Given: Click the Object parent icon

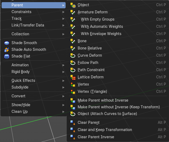Looking at the screenshot, I should [73, 5].
